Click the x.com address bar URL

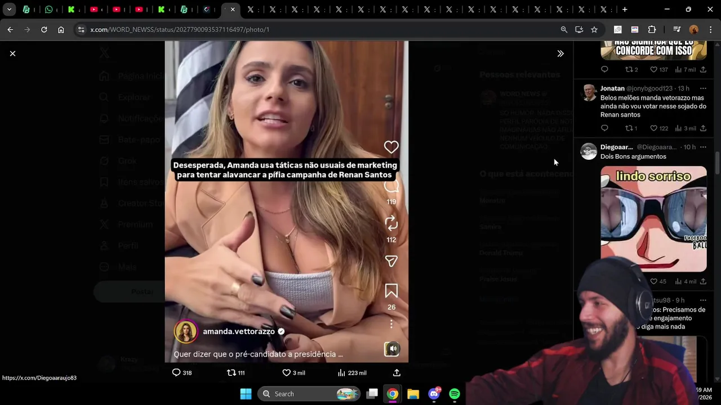tap(180, 29)
